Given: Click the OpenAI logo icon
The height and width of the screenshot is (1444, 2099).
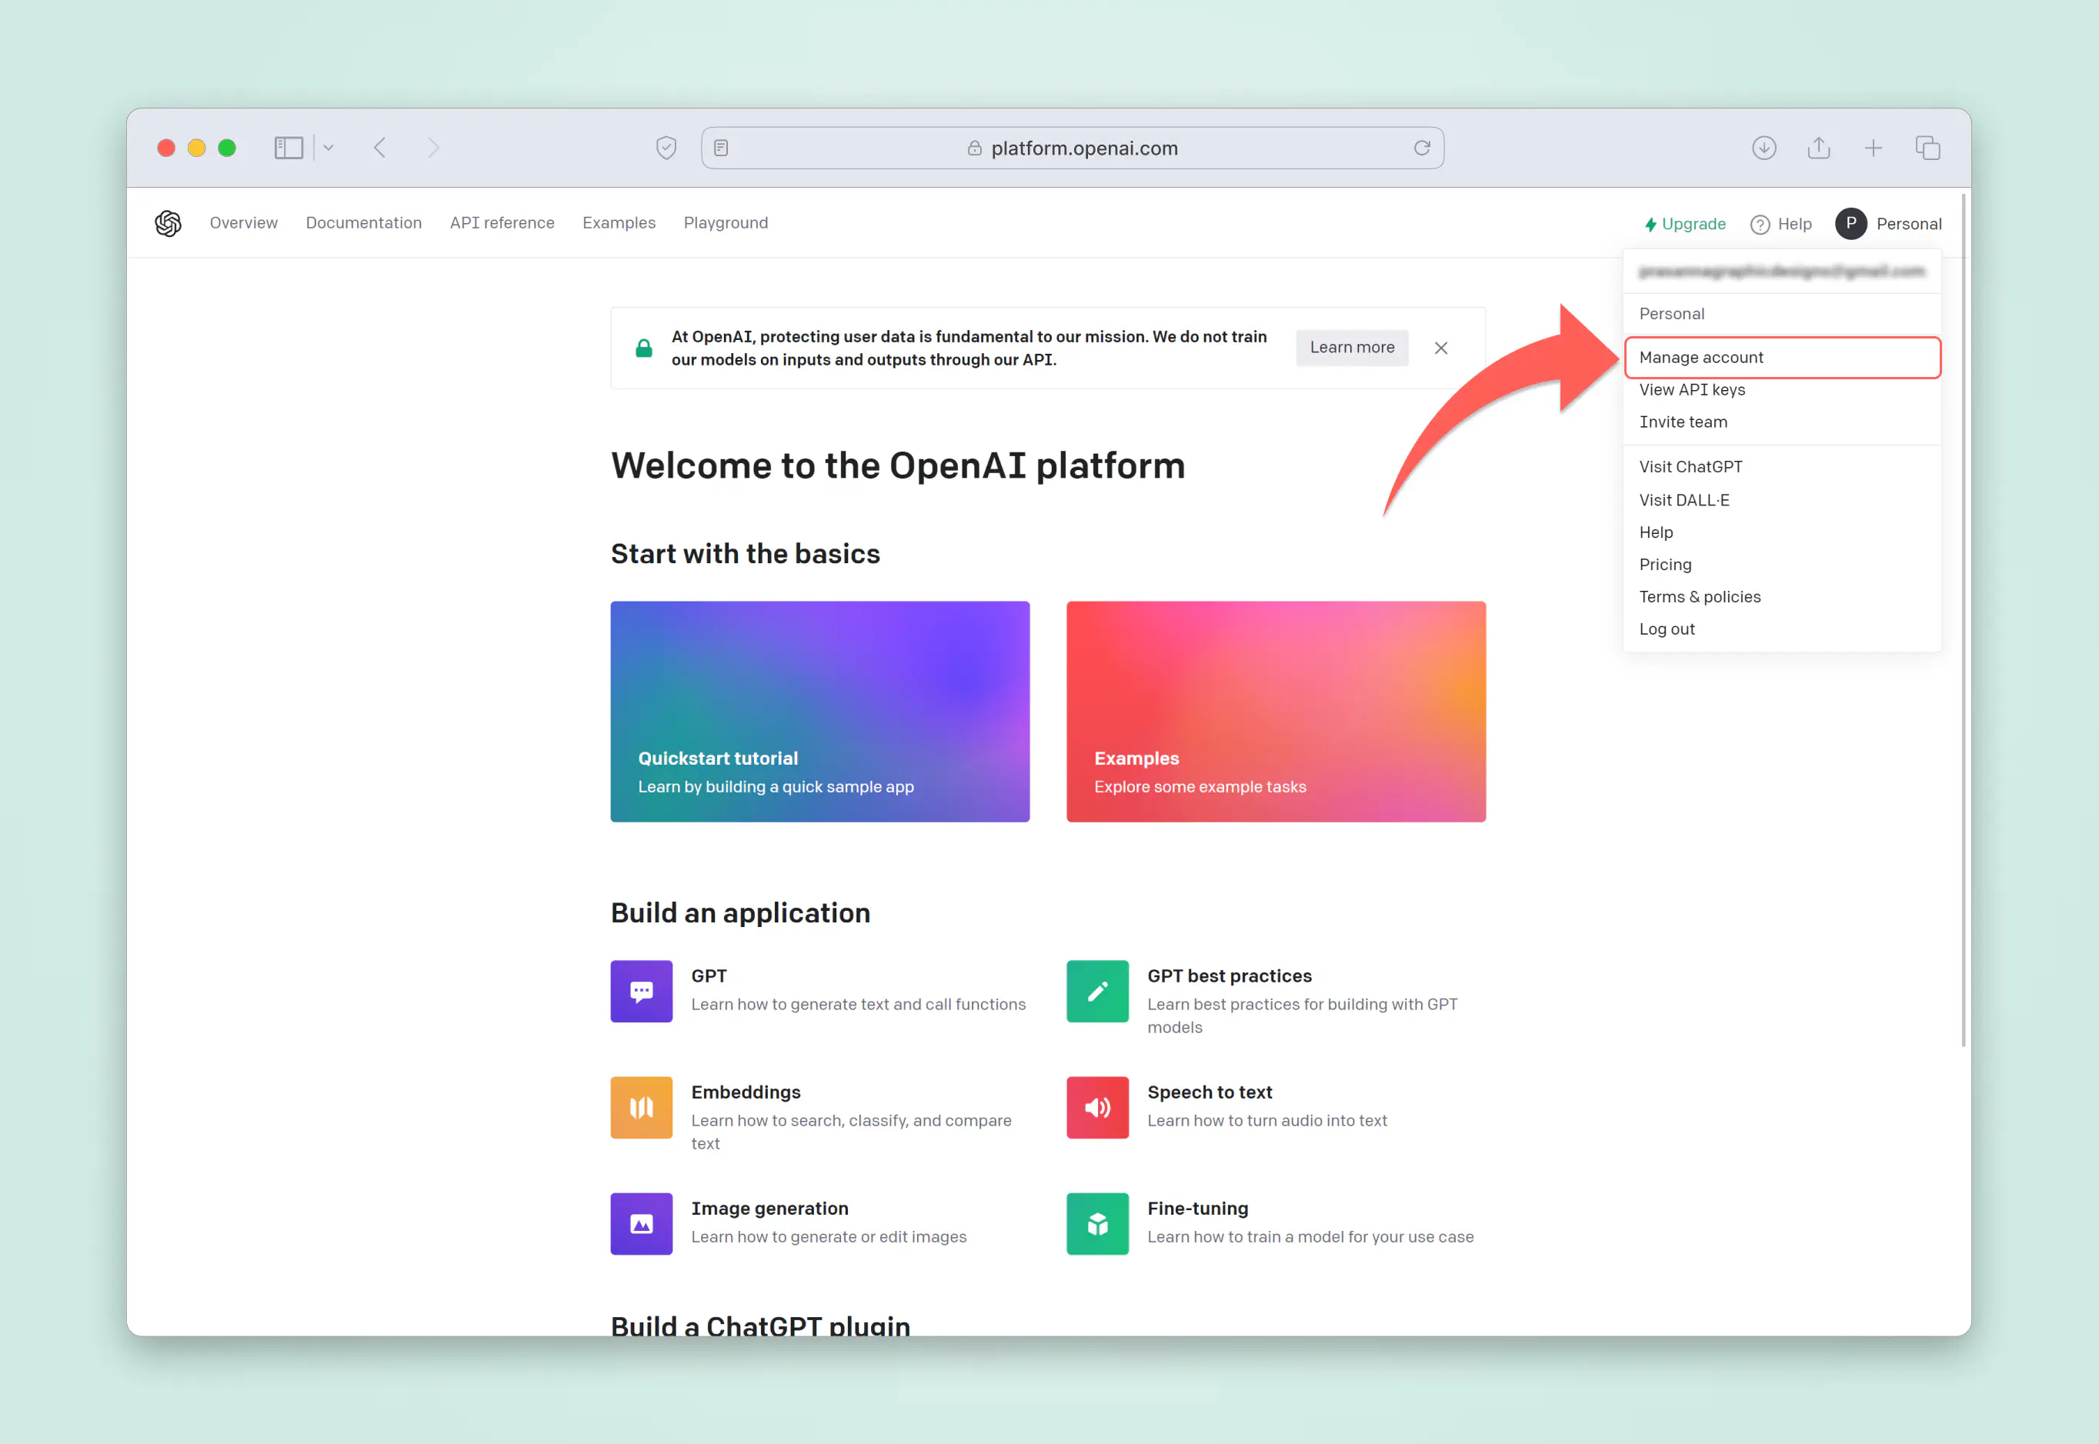Looking at the screenshot, I should [x=169, y=223].
